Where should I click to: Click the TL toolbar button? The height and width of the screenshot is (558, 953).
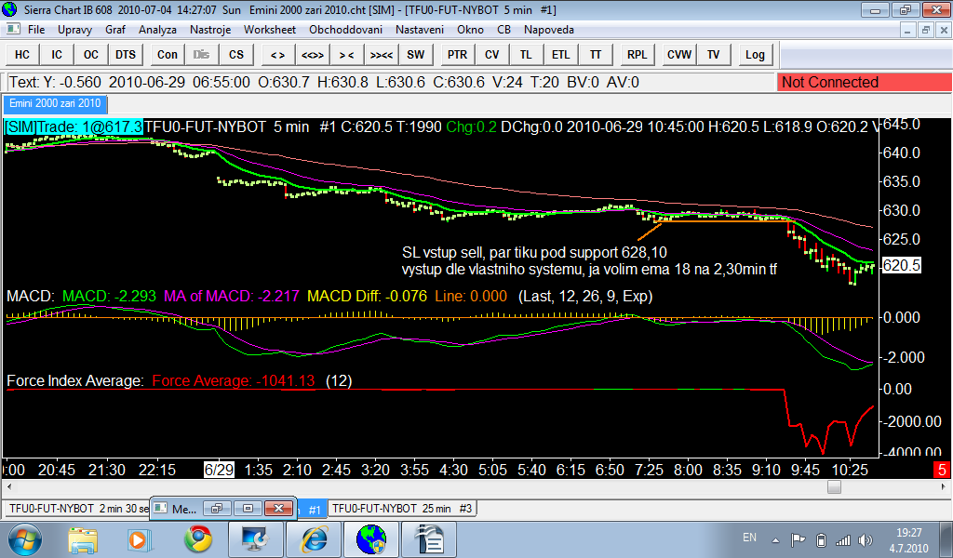point(526,55)
